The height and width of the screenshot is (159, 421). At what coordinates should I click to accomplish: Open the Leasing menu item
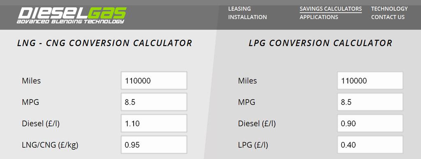[240, 9]
